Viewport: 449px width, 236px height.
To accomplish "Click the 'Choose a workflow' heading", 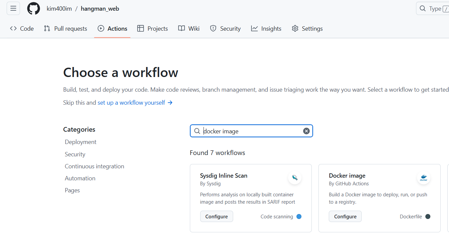I will 121,72.
